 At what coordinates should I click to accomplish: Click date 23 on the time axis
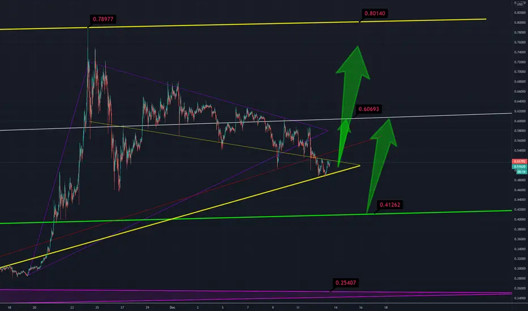click(x=72, y=308)
